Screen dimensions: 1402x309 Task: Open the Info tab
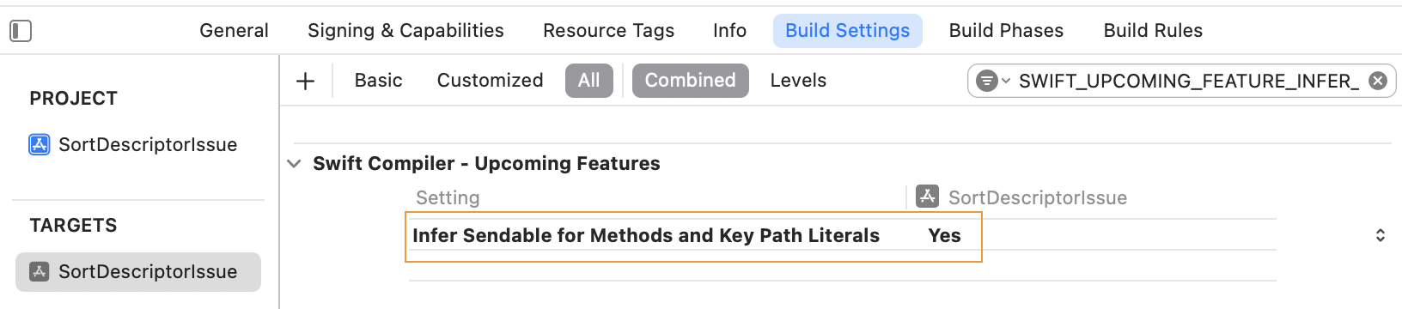point(729,30)
